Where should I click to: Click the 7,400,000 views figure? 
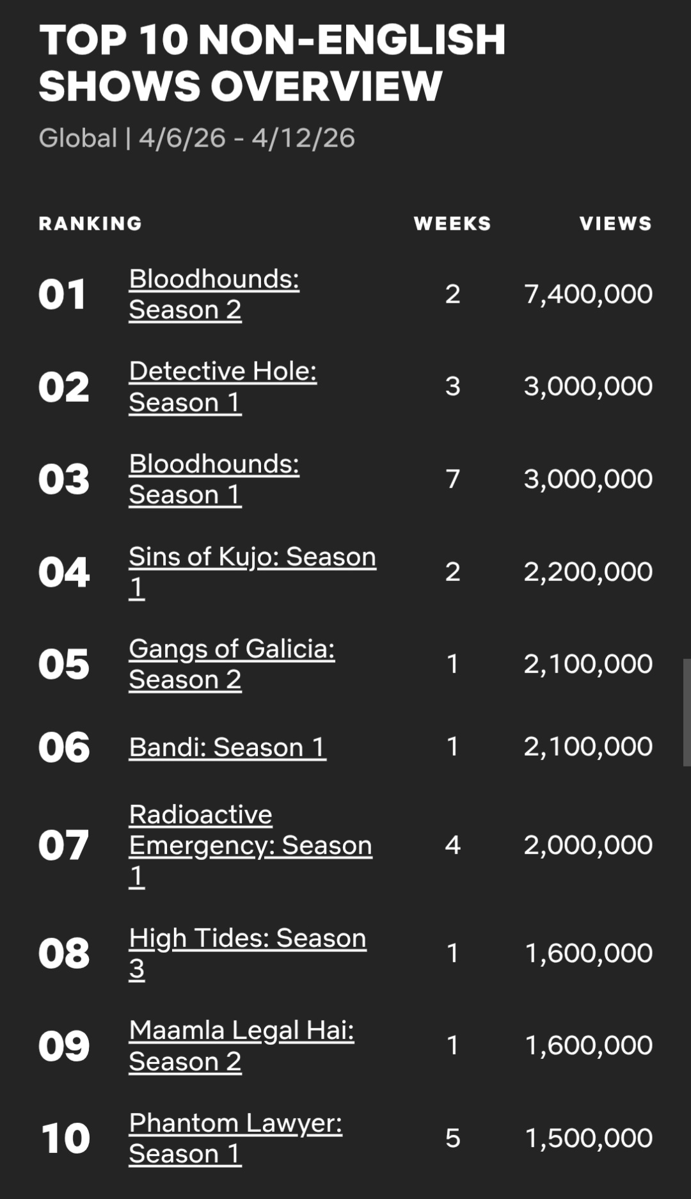588,294
